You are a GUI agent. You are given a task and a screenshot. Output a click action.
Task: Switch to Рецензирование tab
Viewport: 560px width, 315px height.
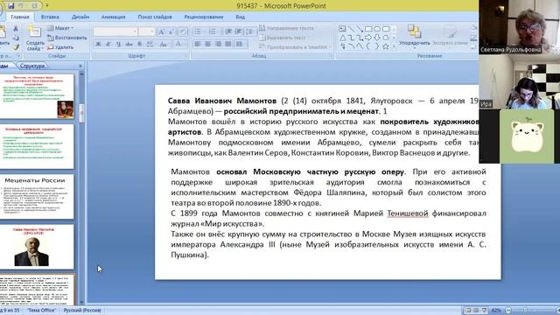[x=204, y=17]
